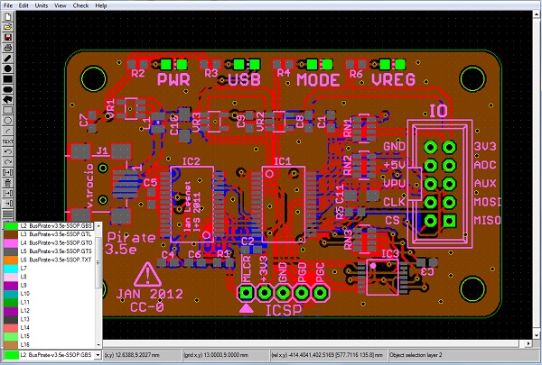Collapse the layer combo box dropdown arrow
Viewport: 542px width, 365px height.
click(x=98, y=355)
